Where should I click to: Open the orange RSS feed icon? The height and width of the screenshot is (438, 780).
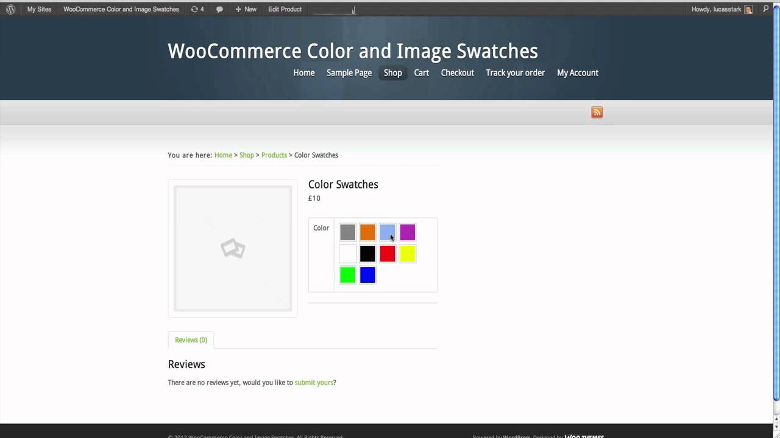(x=597, y=112)
